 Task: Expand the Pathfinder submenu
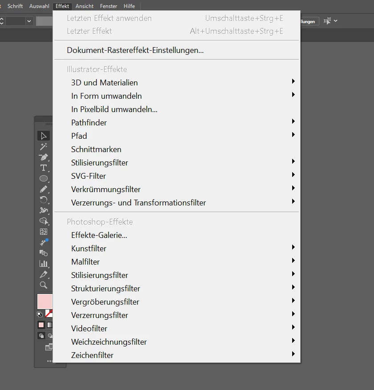pyautogui.click(x=177, y=123)
